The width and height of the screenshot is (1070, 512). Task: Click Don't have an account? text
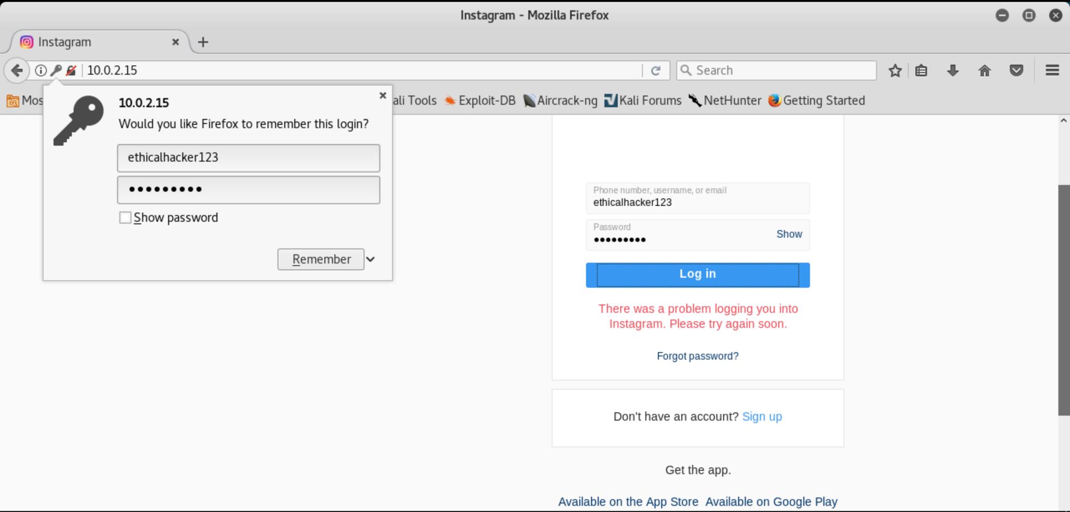pos(676,417)
